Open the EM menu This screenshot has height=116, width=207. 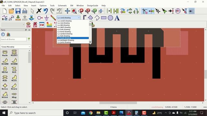coord(72,5)
